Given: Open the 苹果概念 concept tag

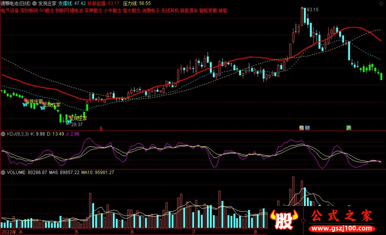Looking at the screenshot, I should pos(94,11).
